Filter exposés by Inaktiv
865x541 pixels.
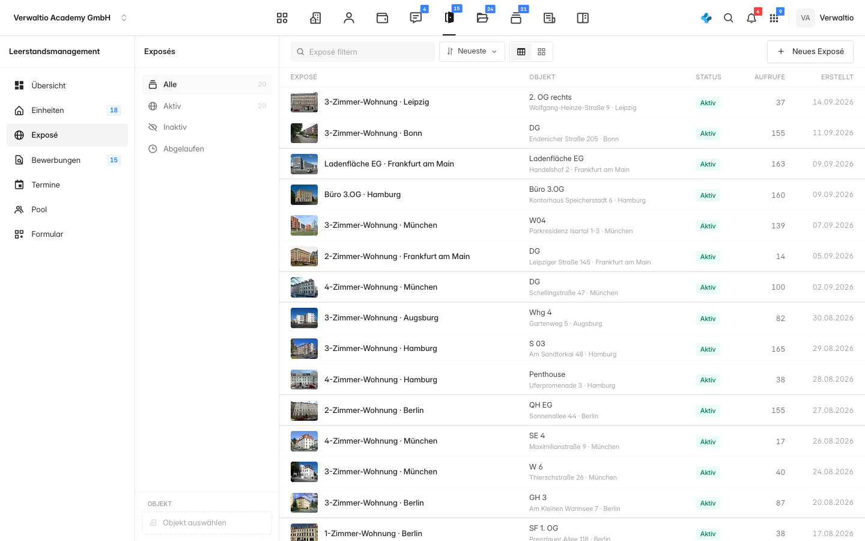(207, 127)
